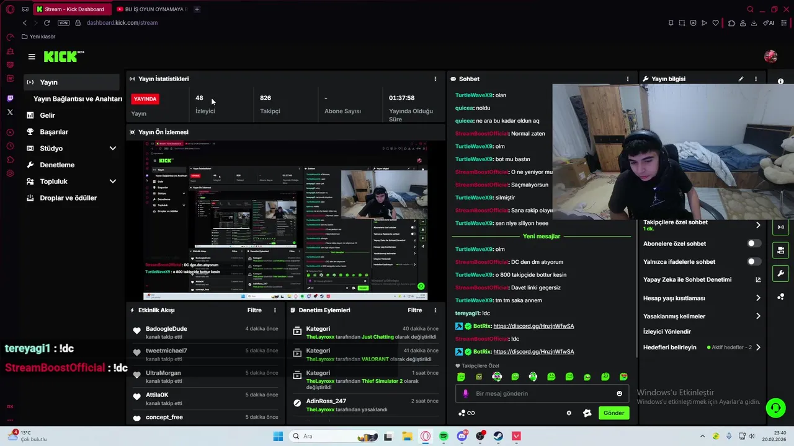Open Twitch icon in Opera sidebar

point(10,98)
